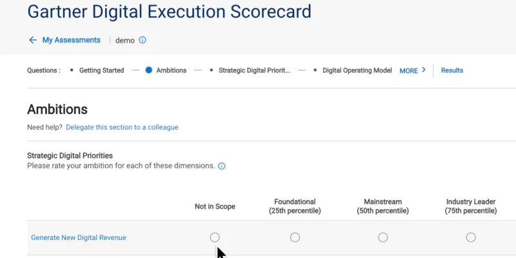
Task: Click the Gartner Digital Execution Scorecard title
Action: [169, 11]
